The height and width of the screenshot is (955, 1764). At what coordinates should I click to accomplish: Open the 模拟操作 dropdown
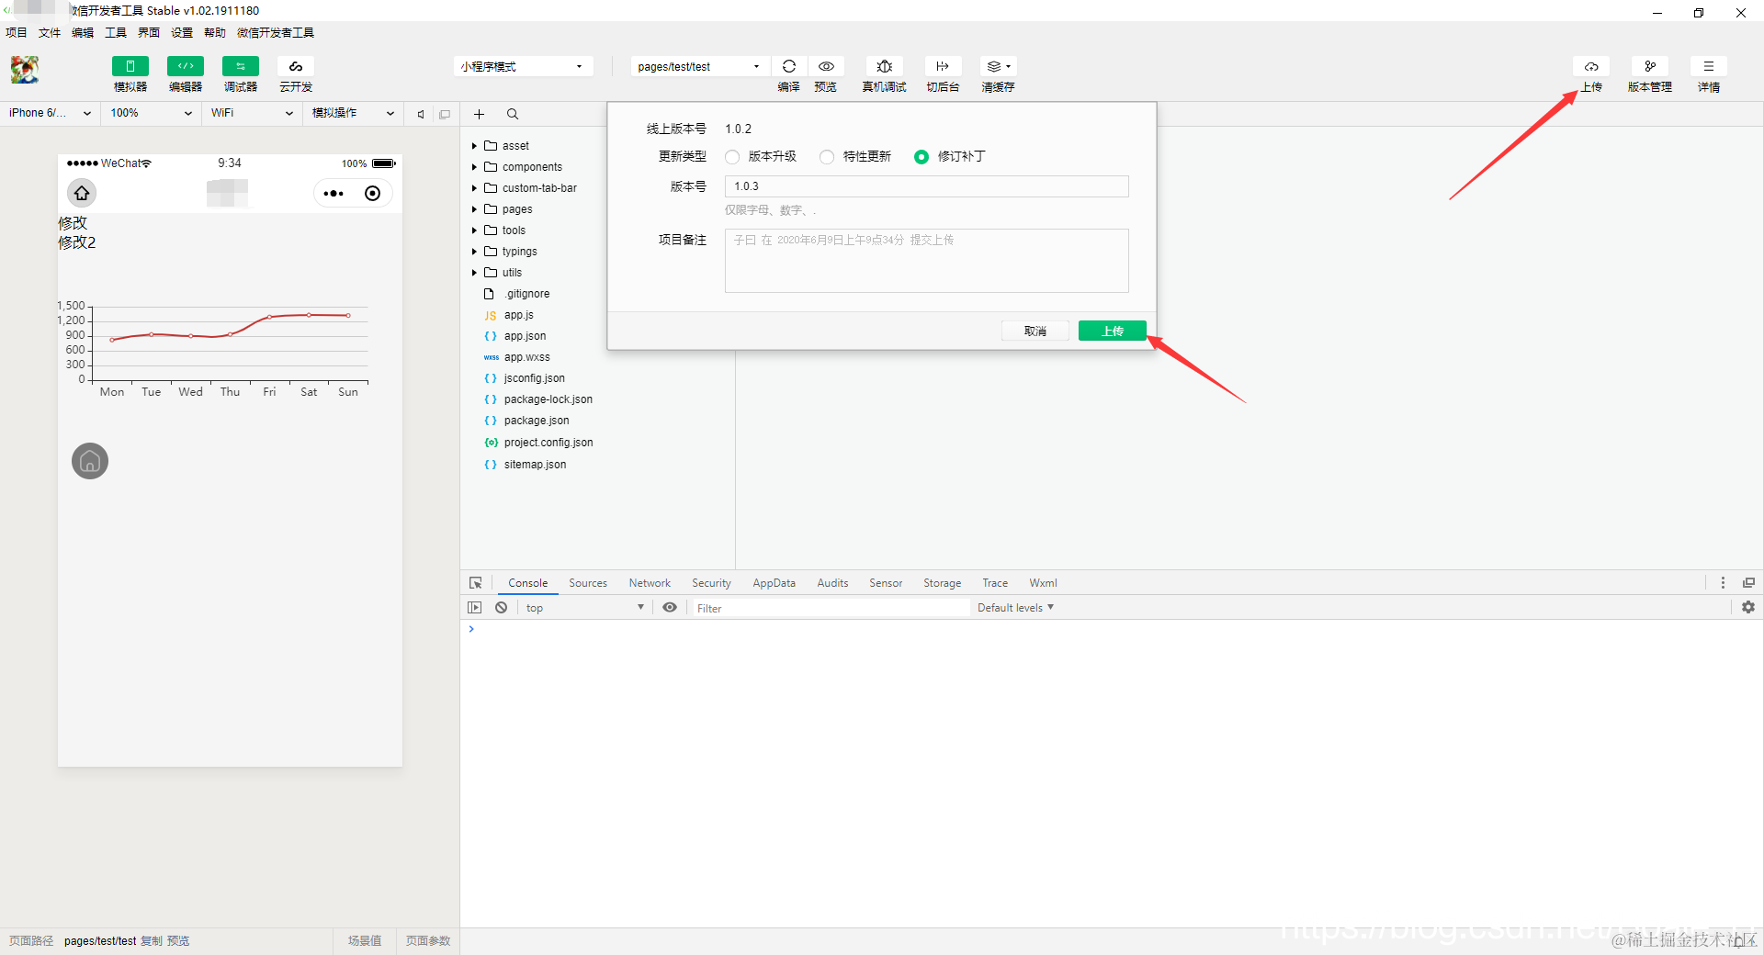click(x=353, y=113)
